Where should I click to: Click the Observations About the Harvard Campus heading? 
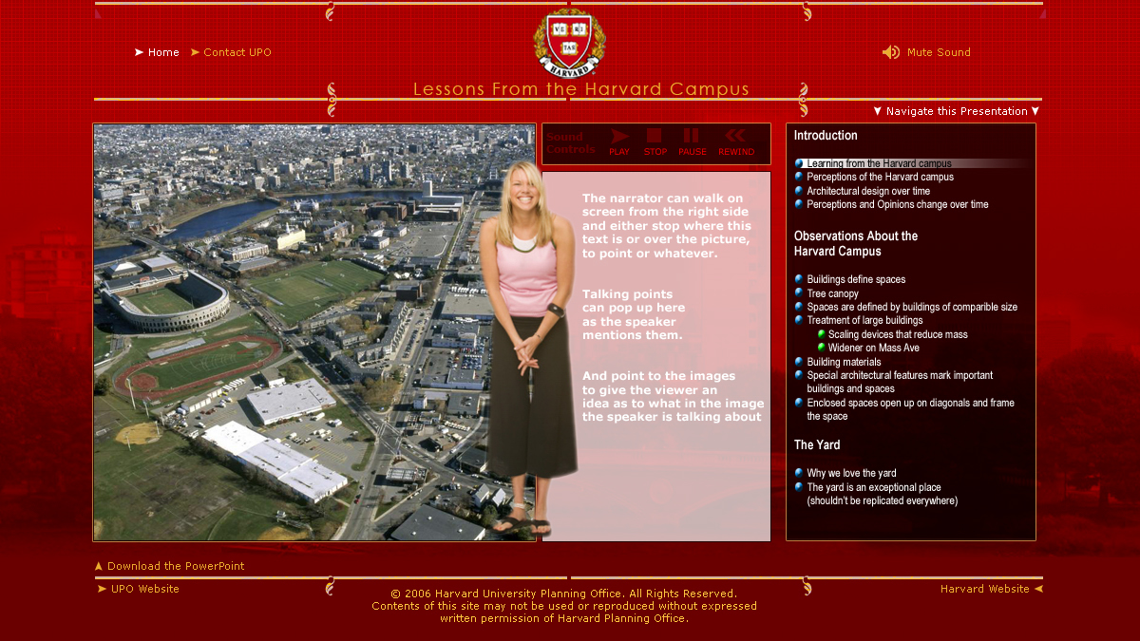click(856, 243)
